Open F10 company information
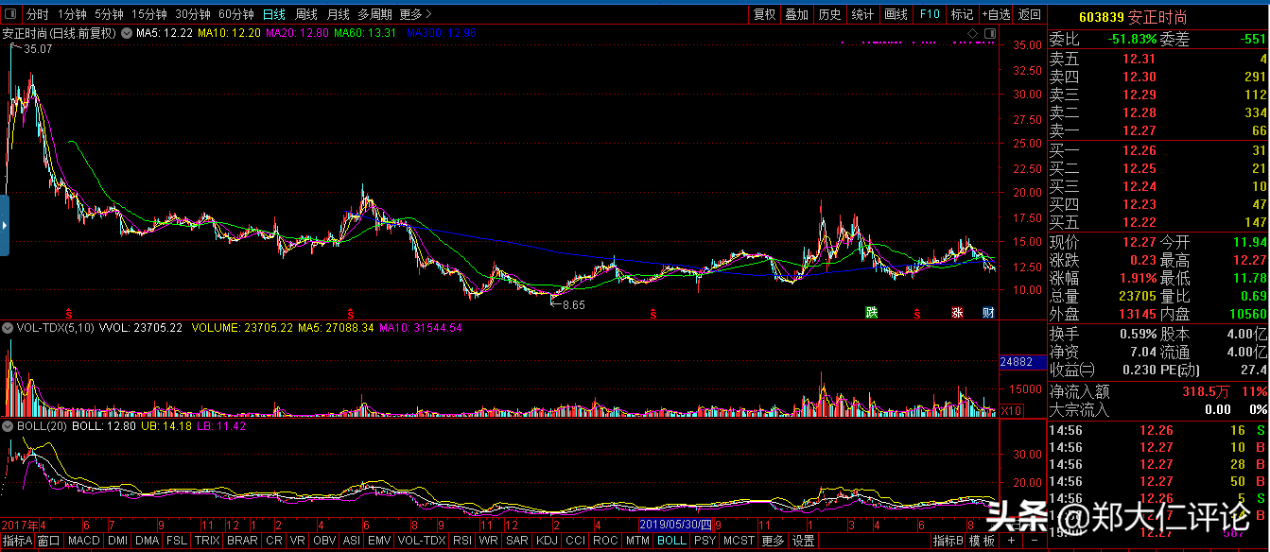Viewport: 1270px width, 552px height. pyautogui.click(x=930, y=14)
